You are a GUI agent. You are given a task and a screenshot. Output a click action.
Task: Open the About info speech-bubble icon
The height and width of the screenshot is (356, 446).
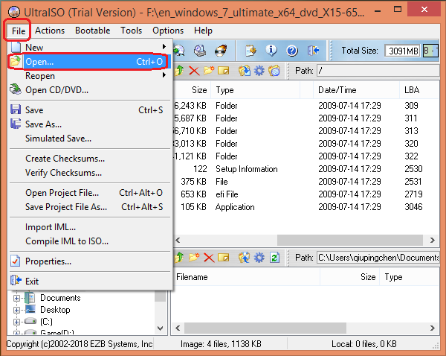(x=271, y=51)
